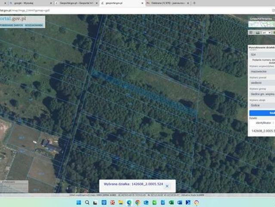
Task: Open the Wyszukiwania menu
Action: [x=34, y=25]
